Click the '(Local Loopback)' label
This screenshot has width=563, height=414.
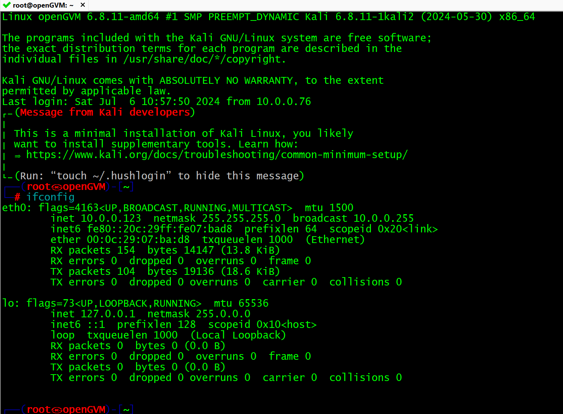(238, 335)
